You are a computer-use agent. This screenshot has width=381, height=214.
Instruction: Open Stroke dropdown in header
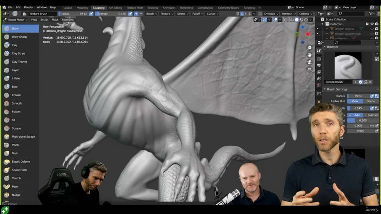pyautogui.click(x=183, y=14)
